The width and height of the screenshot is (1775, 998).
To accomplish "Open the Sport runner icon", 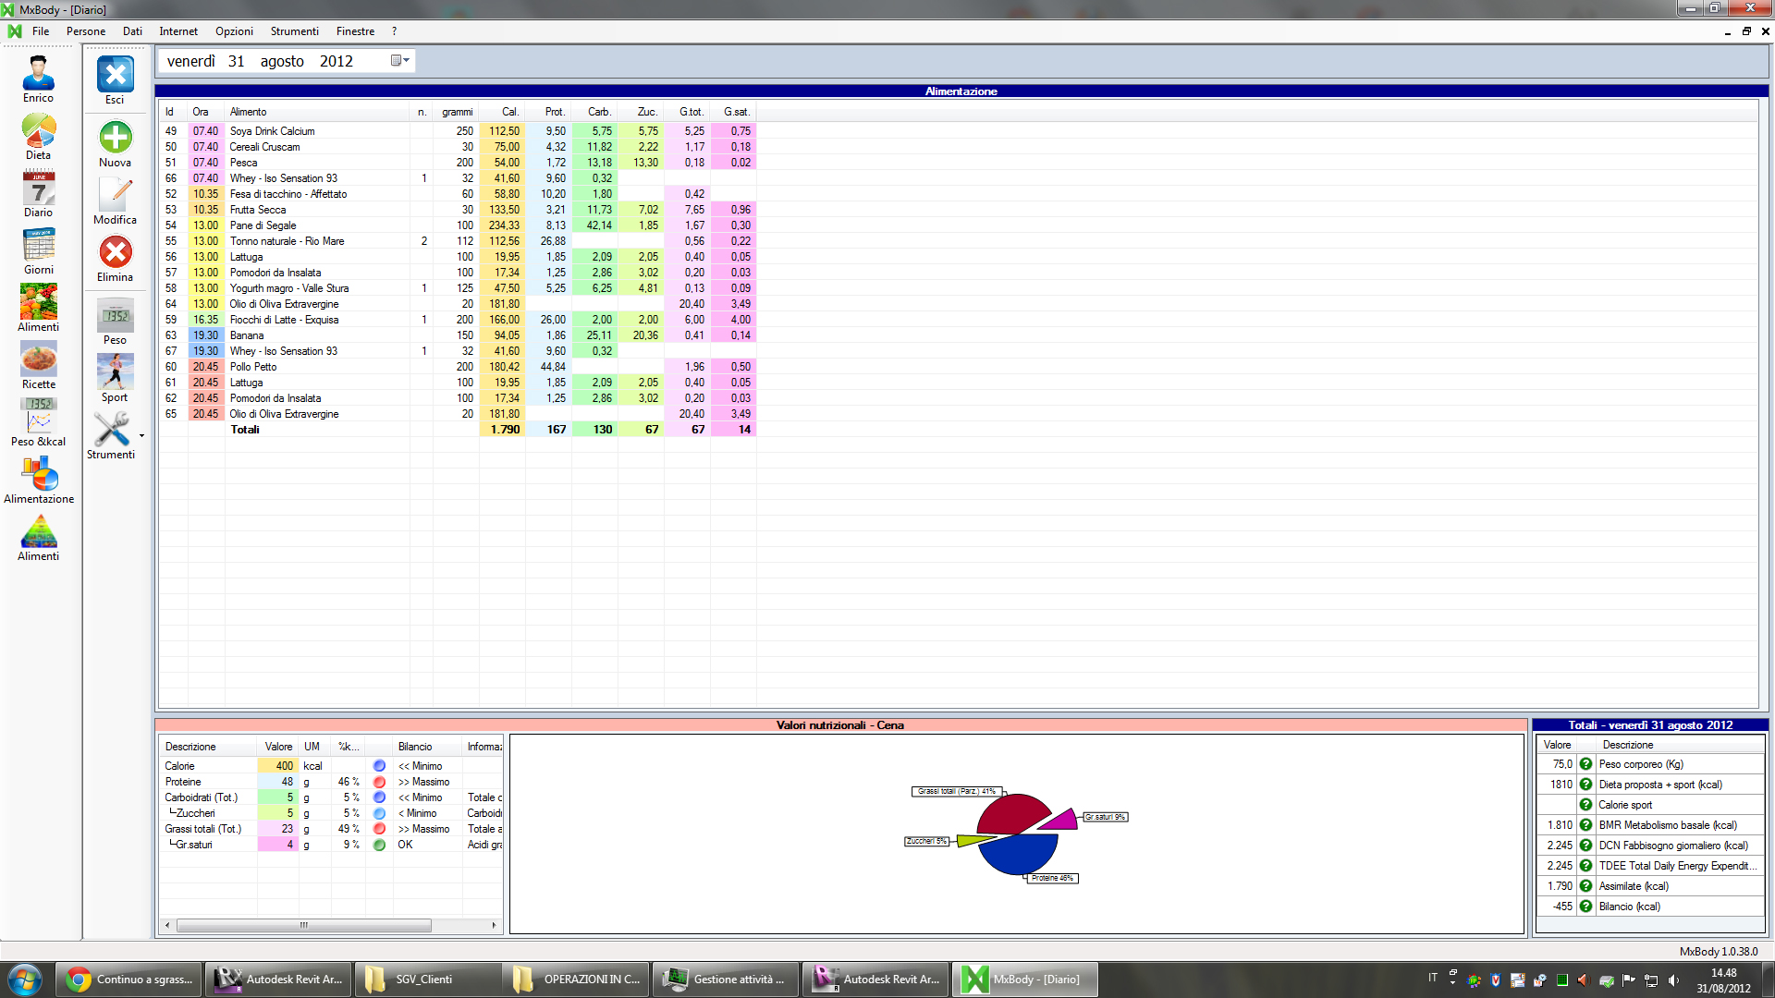I will [x=115, y=372].
